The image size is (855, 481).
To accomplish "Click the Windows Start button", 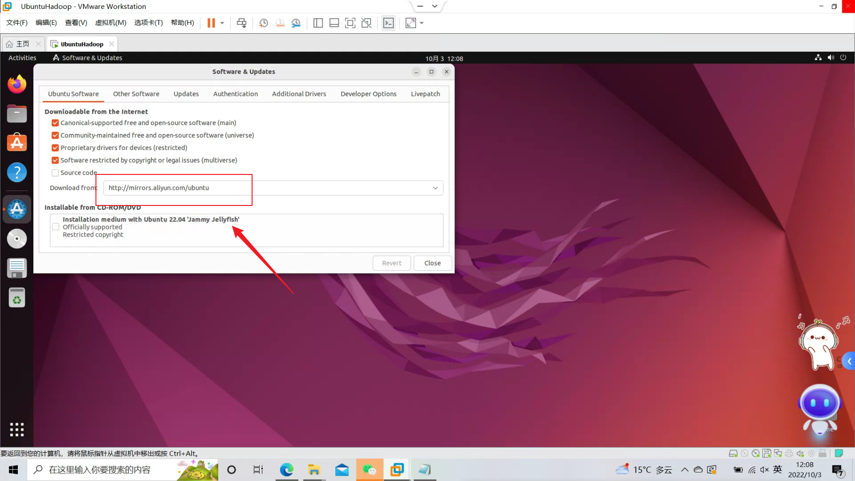I will coord(13,470).
